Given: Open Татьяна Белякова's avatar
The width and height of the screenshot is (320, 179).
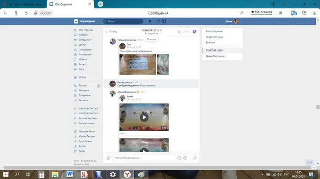Looking at the screenshot, I should [112, 41].
